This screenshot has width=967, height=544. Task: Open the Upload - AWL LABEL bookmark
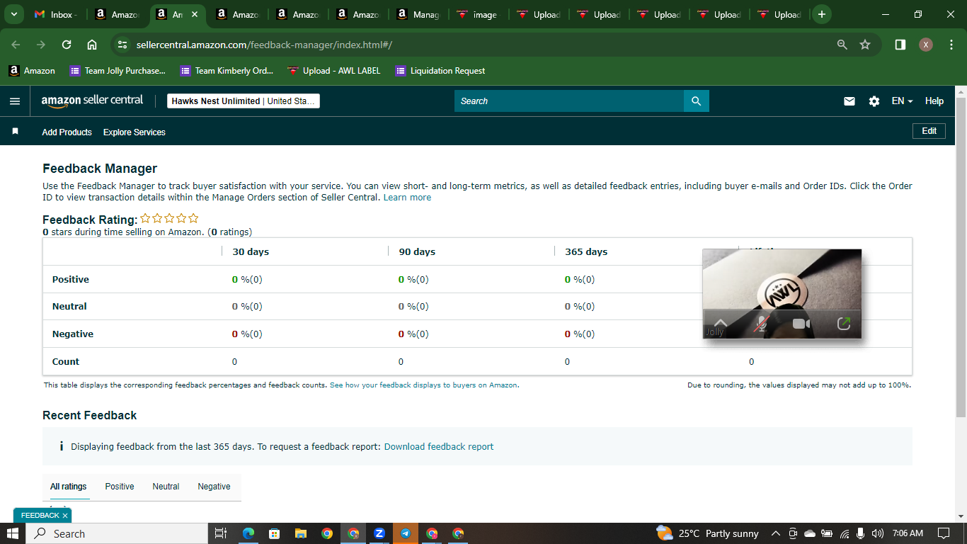[334, 71]
